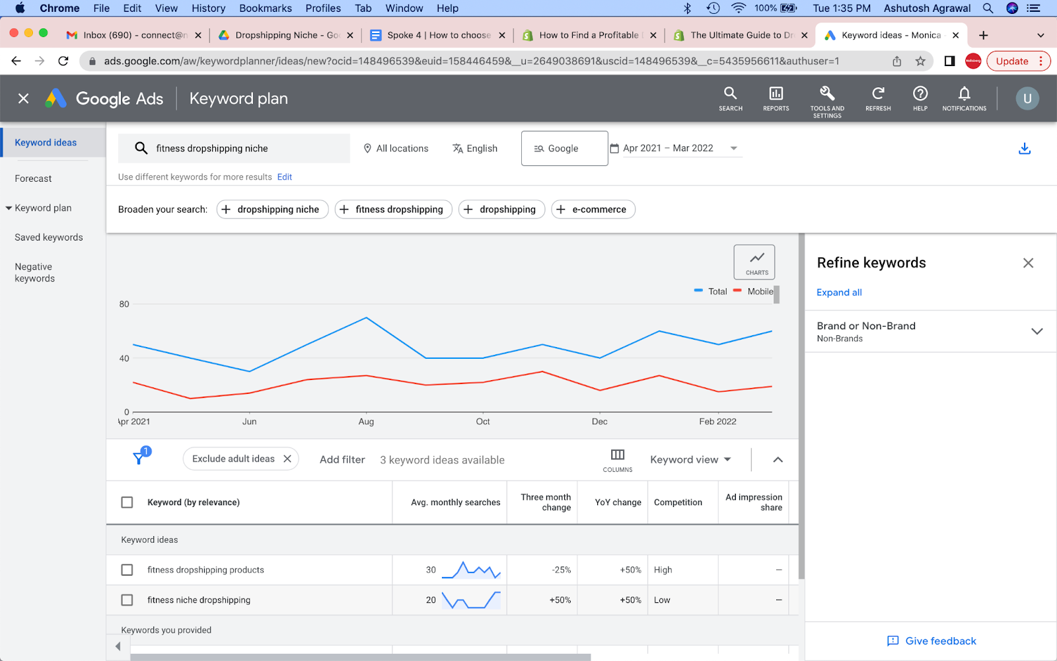The image size is (1057, 661).
Task: Click the Expand all link
Action: tap(839, 292)
